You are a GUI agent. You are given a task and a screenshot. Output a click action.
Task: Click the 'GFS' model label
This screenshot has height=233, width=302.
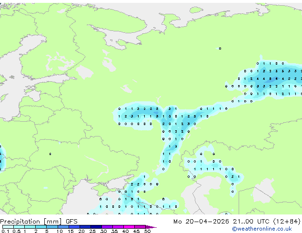click(x=71, y=222)
